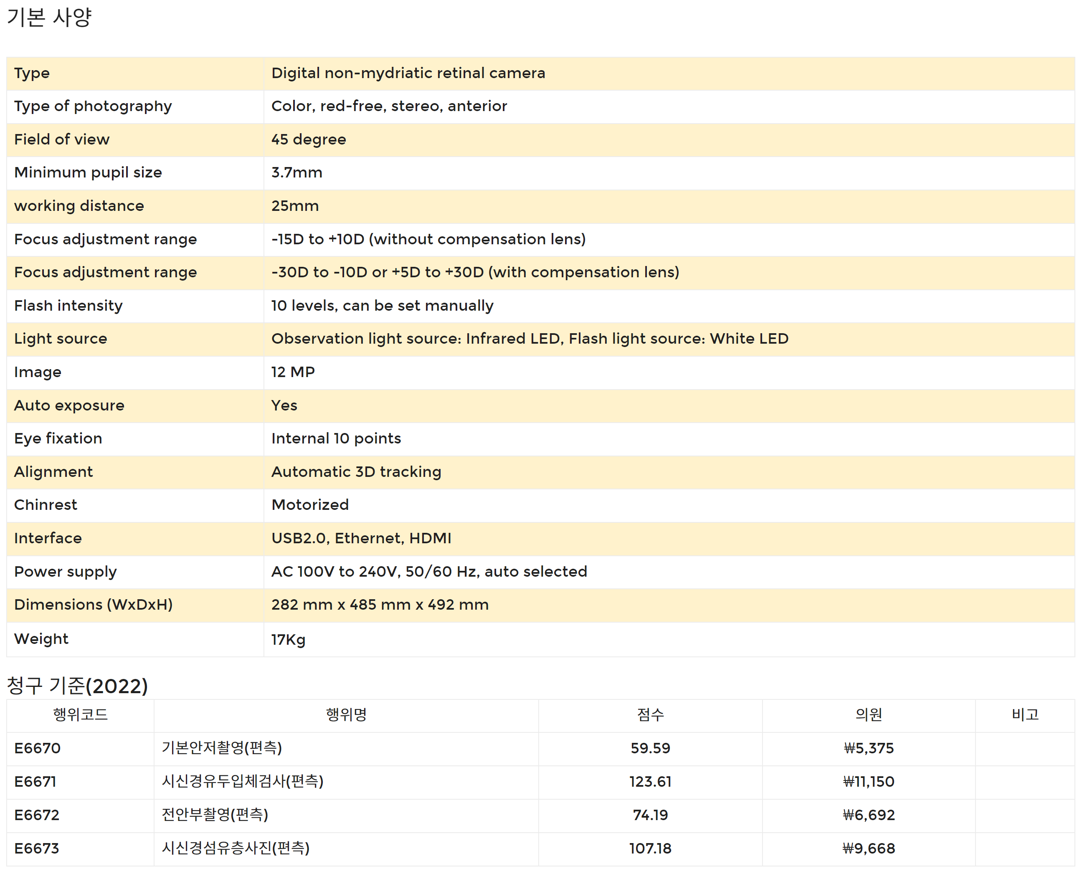Image resolution: width=1082 pixels, height=879 pixels.
Task: Click the '45 degree' value
Action: [309, 140]
